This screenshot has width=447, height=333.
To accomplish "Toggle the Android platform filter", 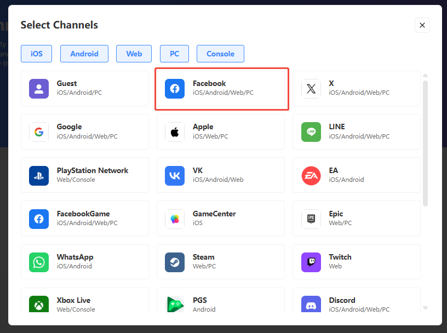I will (x=84, y=54).
